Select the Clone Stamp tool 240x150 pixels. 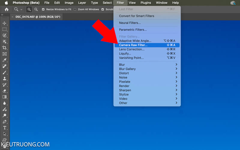pos(4,79)
